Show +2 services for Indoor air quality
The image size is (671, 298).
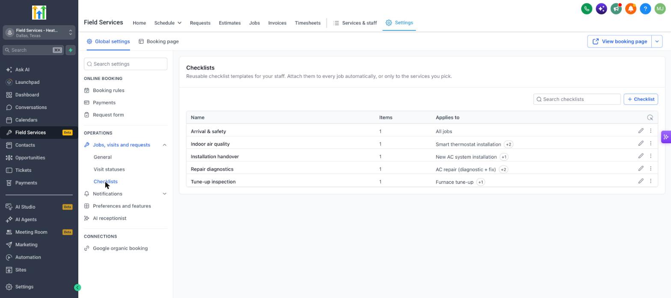[508, 145]
